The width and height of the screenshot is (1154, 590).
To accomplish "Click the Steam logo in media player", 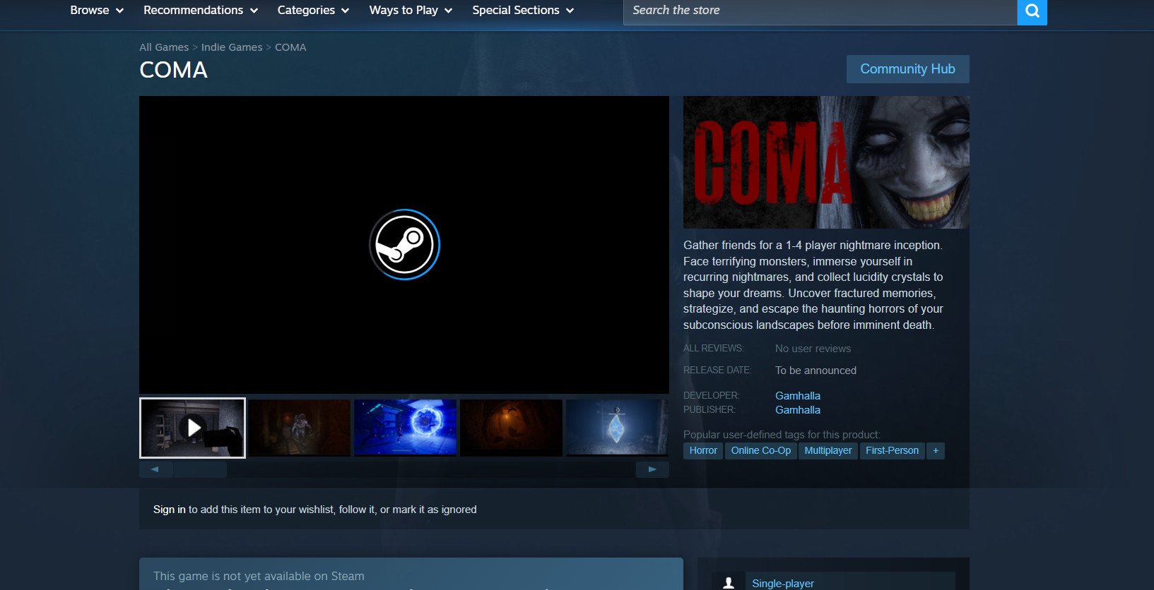I will tap(404, 245).
